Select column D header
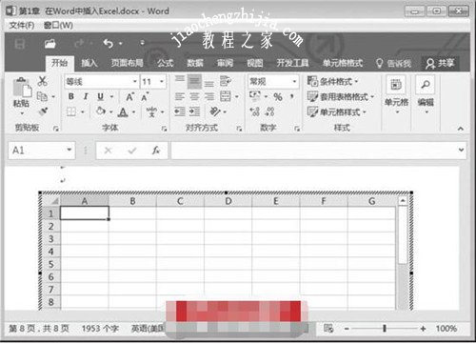Image resolution: width=476 pixels, height=344 pixels. coord(228,201)
